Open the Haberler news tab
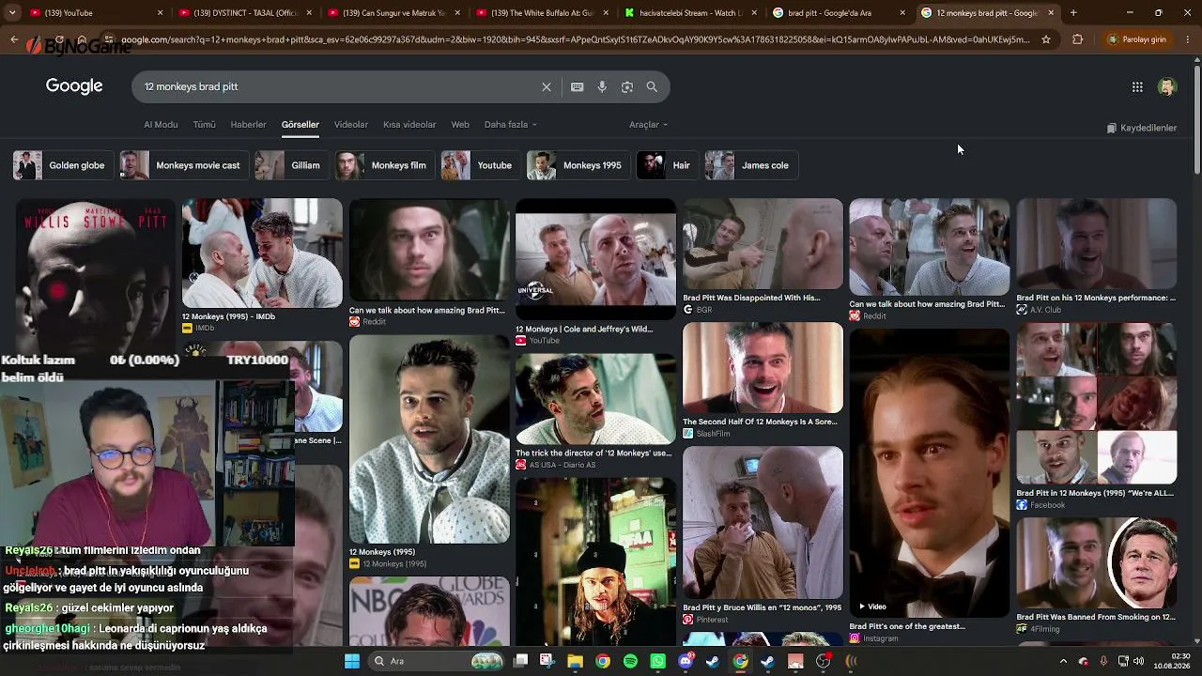This screenshot has height=676, width=1202. [249, 124]
